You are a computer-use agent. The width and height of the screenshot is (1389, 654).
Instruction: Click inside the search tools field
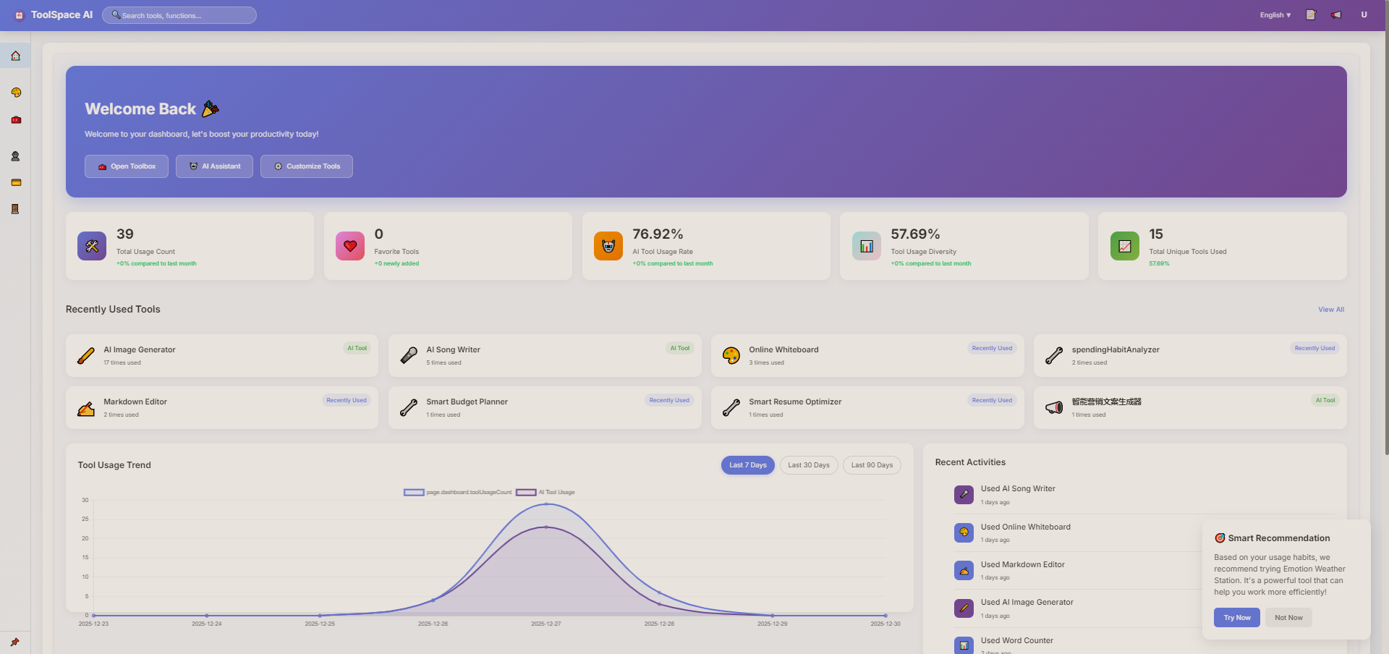click(x=179, y=14)
